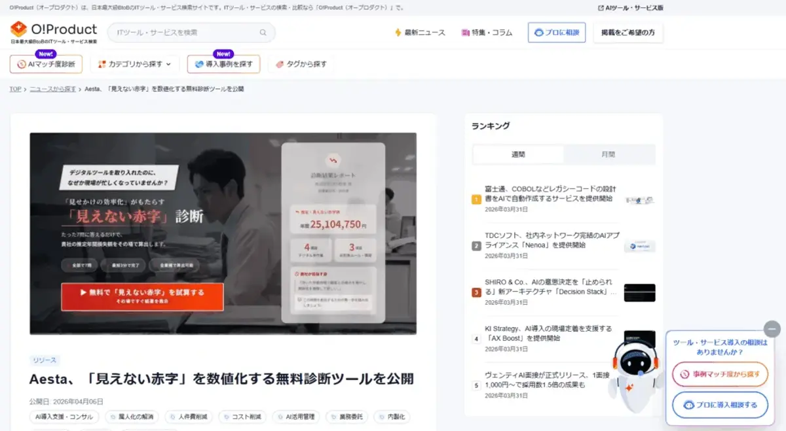This screenshot has width=786, height=431.
Task: Click the リリース category badge
Action: click(45, 360)
